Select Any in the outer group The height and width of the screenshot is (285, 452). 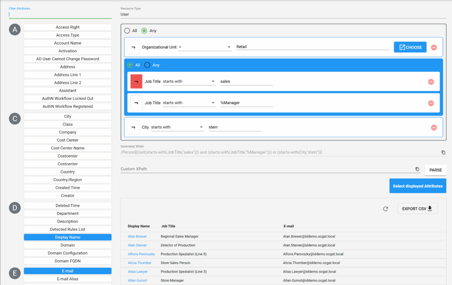click(x=144, y=30)
